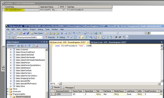
Task: Switch to the SQLQuery3.sql tab
Action: tap(108, 42)
